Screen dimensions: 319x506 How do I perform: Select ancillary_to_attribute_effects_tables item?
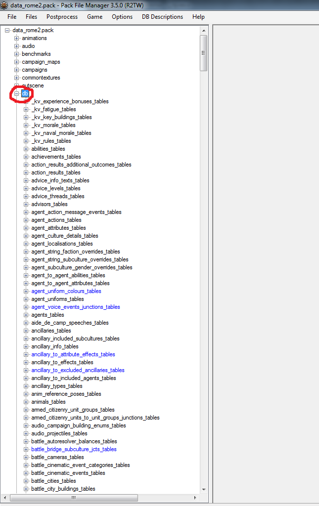coord(73,354)
